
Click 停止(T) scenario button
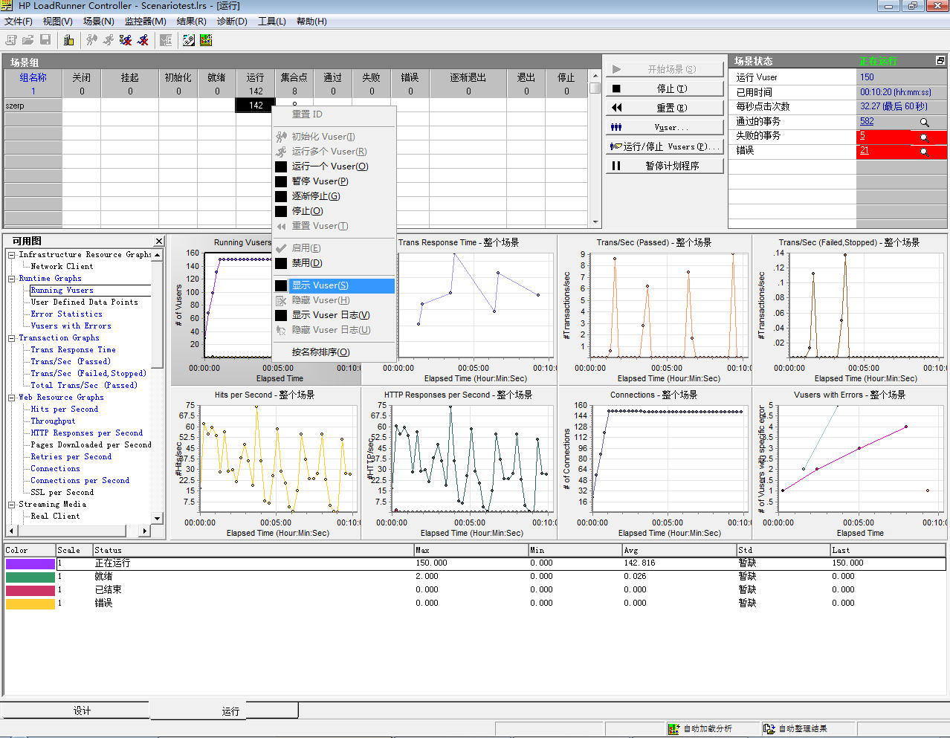pos(664,88)
